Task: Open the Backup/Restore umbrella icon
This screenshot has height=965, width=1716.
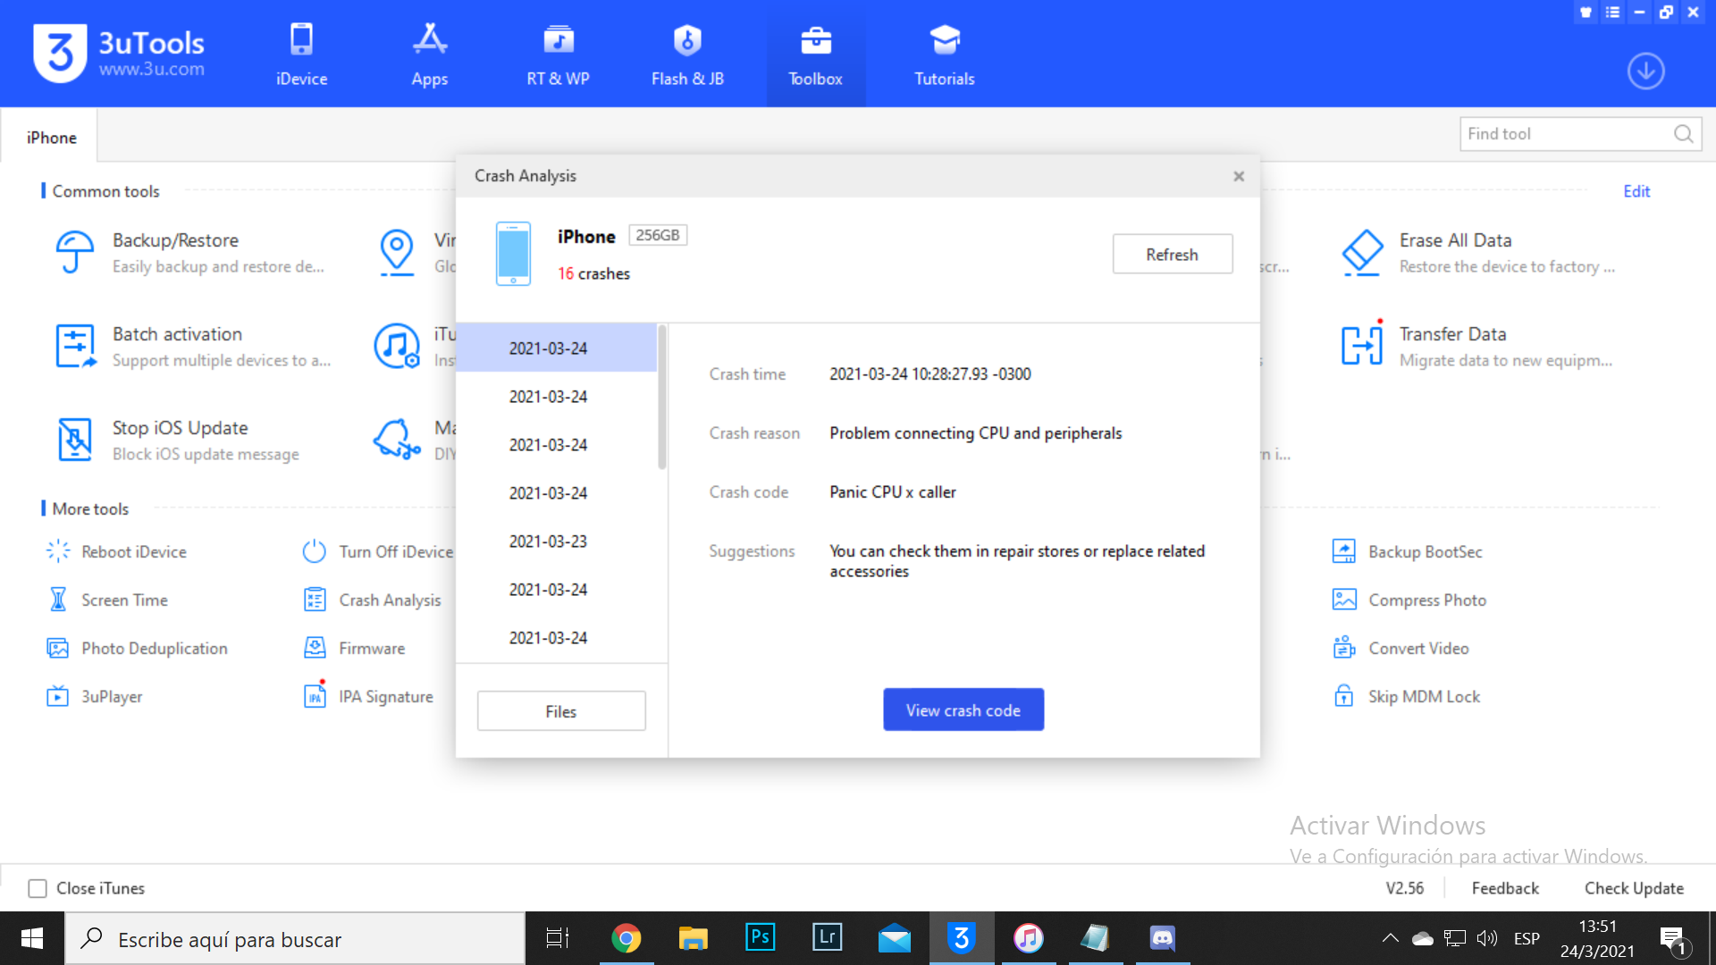Action: [75, 253]
